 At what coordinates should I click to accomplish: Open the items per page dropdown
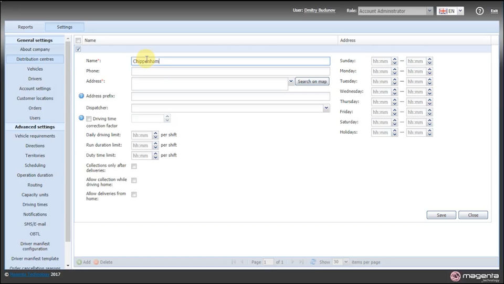pos(346,262)
